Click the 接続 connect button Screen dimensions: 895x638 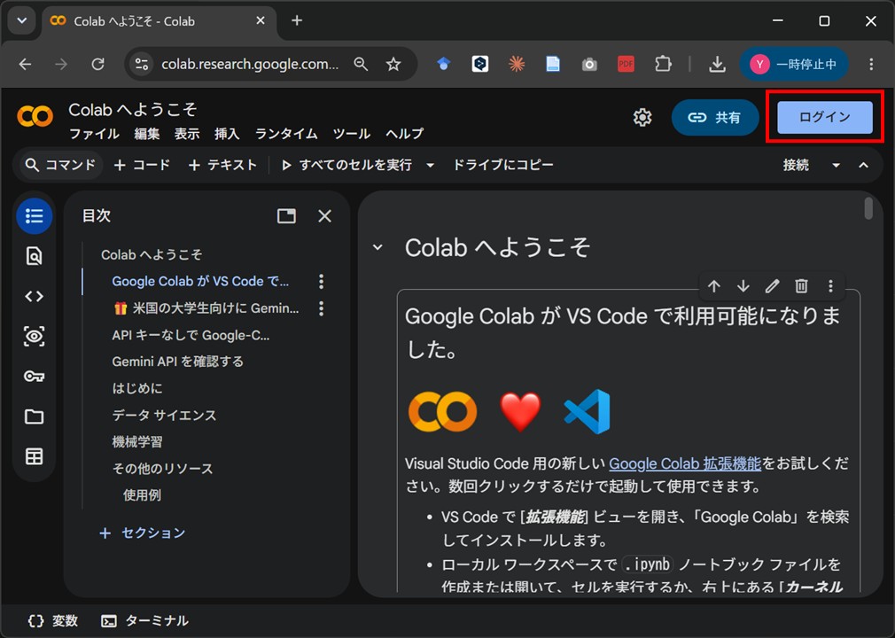pyautogui.click(x=796, y=166)
